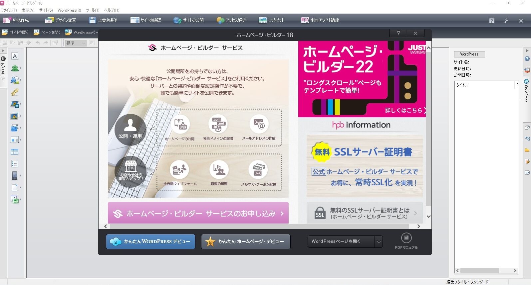Click the list insert icon in sidebar
531x285 pixels.
pyautogui.click(x=15, y=164)
